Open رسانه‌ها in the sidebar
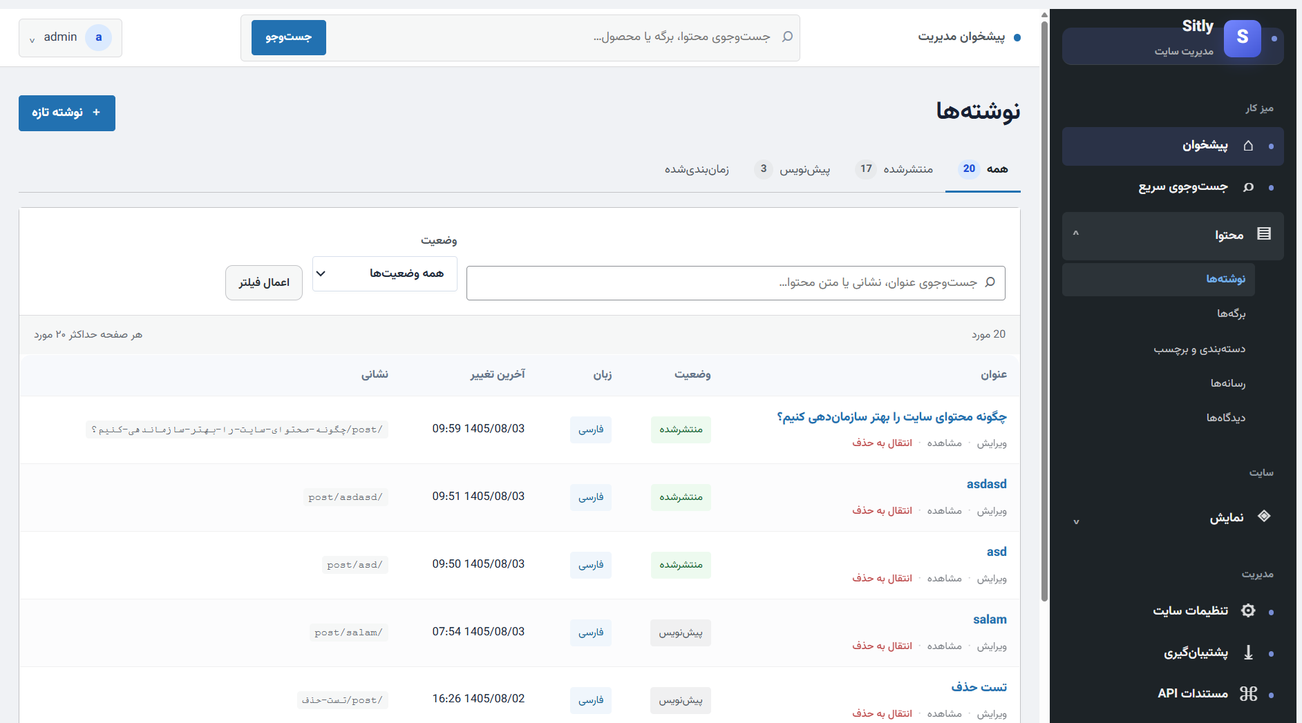Screen dimensions: 1302x723 point(1227,383)
